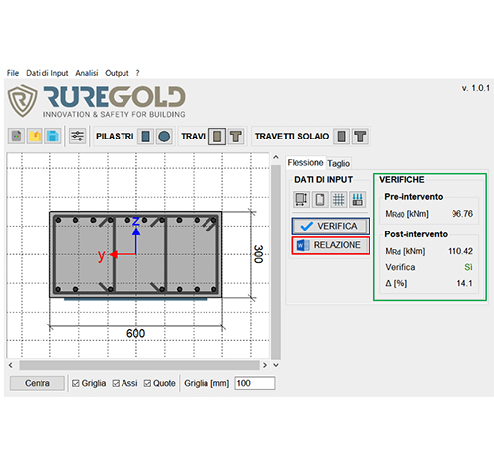Open the Analisi menu
Image resolution: width=494 pixels, height=463 pixels.
click(x=87, y=73)
